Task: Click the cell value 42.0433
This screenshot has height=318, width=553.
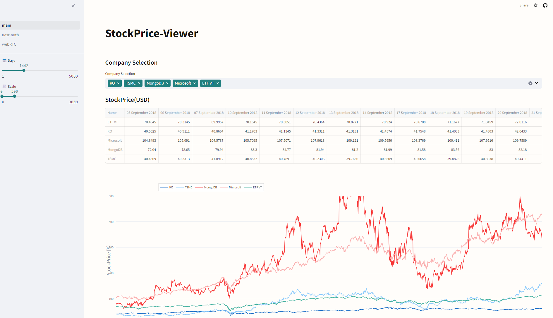Action: pos(512,131)
